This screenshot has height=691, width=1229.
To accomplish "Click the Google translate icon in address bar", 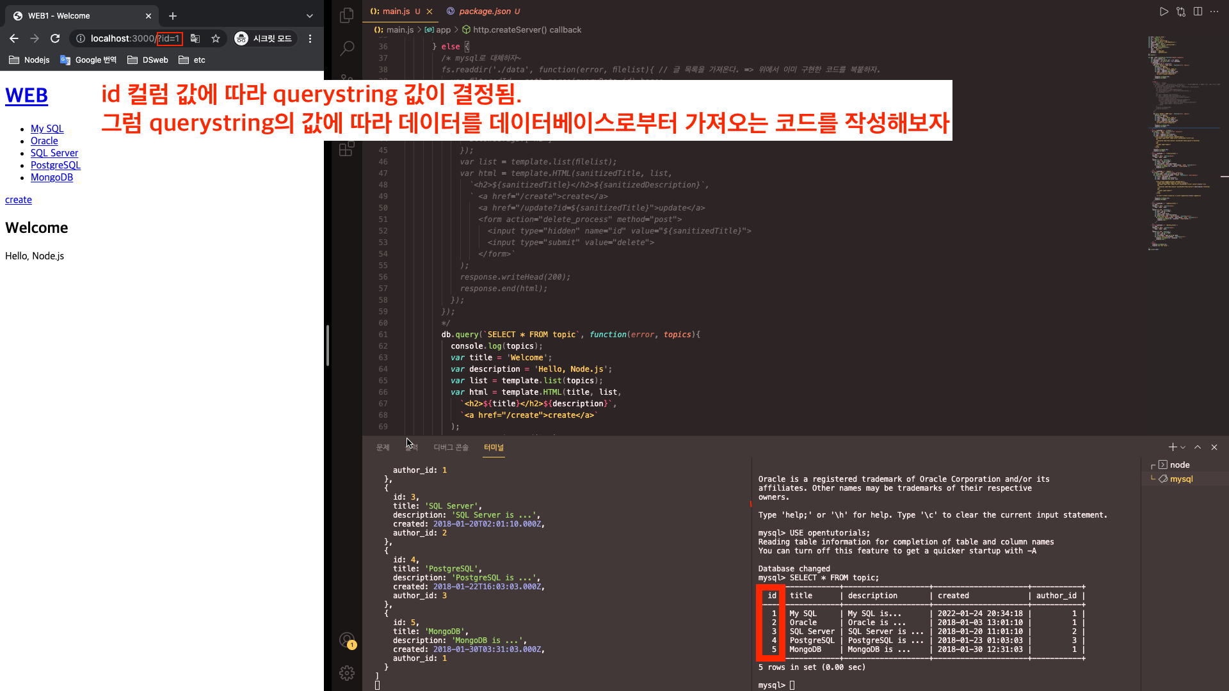I will click(195, 38).
